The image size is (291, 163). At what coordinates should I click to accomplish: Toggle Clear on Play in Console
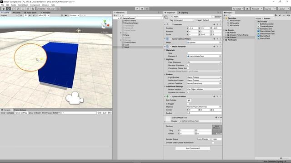[x=21, y=113]
